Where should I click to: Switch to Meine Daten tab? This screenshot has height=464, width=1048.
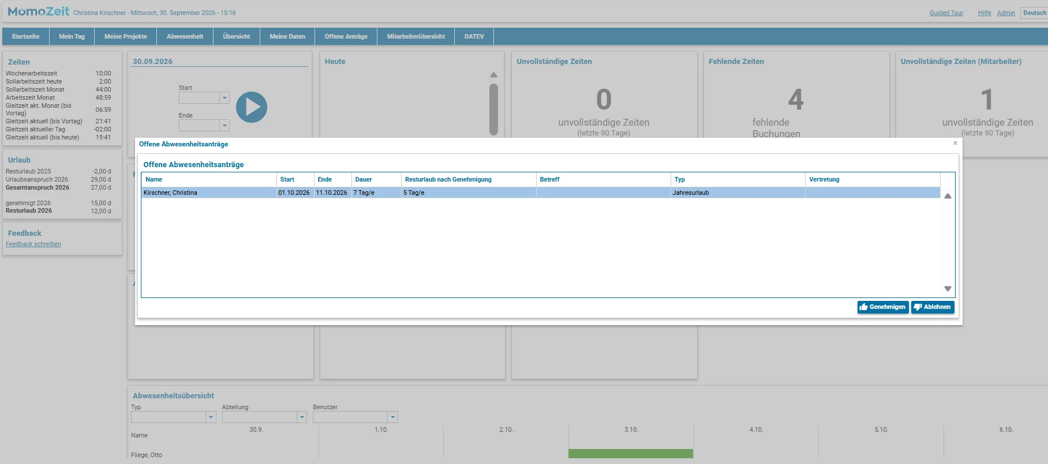pos(287,36)
